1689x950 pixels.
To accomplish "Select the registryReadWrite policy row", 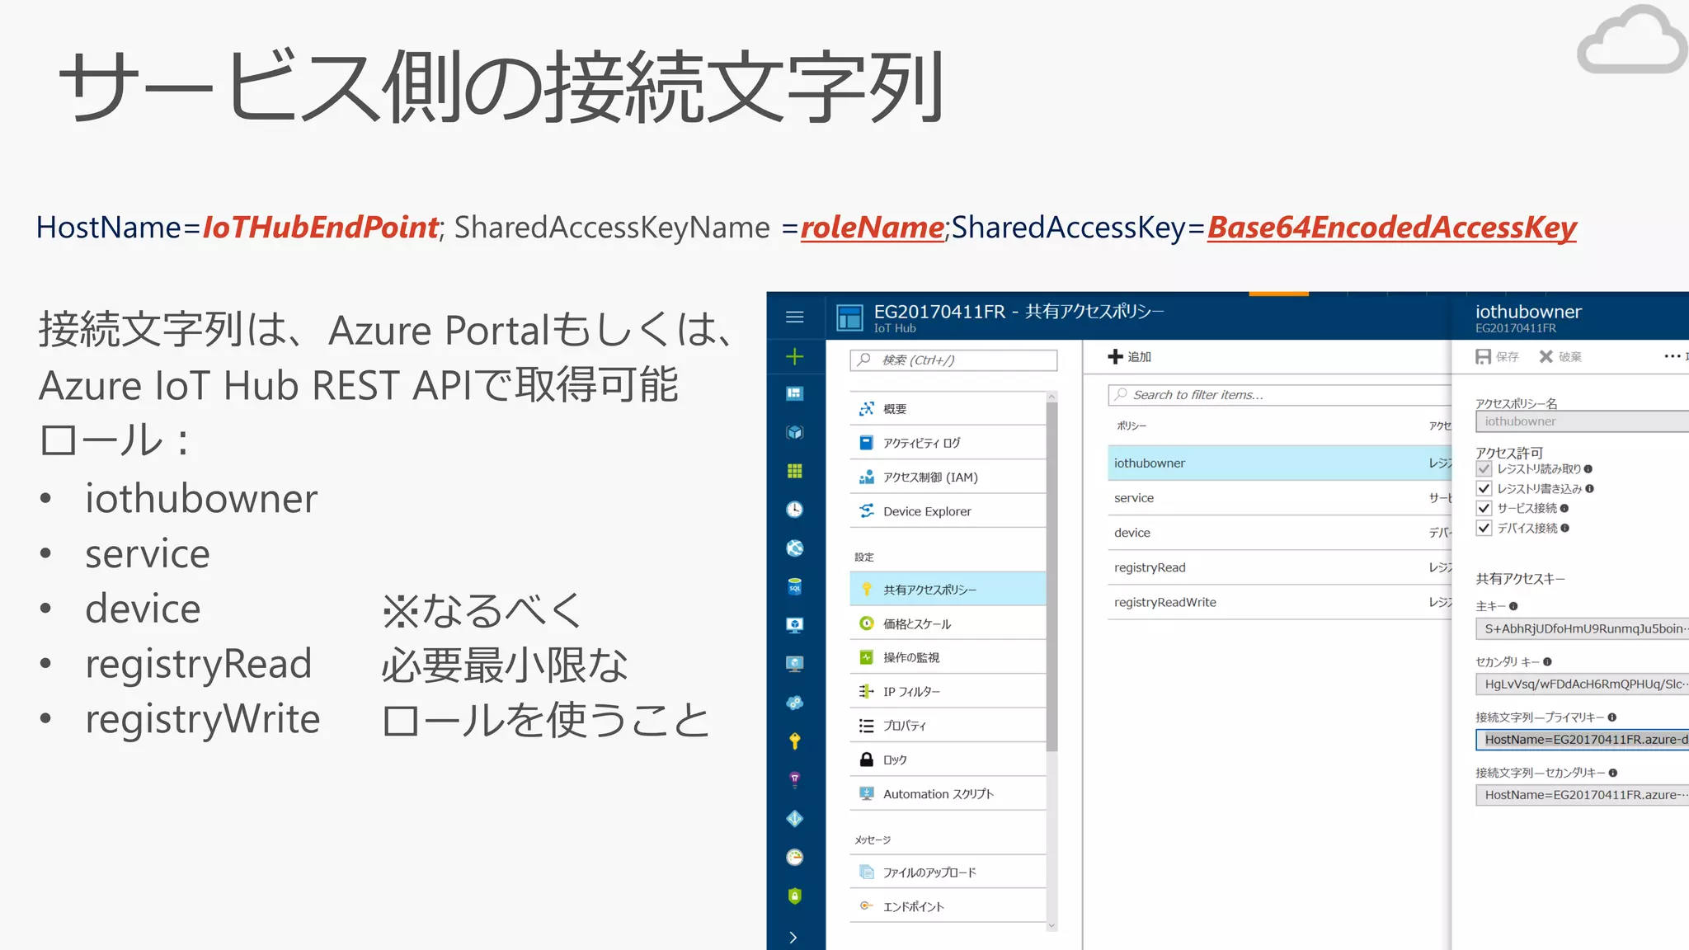I will click(1279, 602).
